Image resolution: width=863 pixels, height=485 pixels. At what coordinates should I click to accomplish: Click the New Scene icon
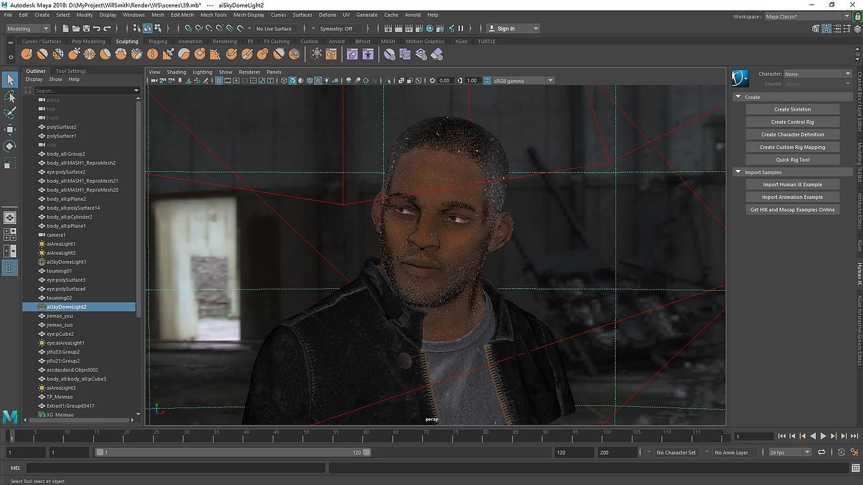pos(65,28)
